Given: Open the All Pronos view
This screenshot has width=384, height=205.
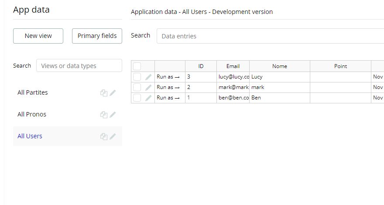Looking at the screenshot, I should tap(32, 114).
